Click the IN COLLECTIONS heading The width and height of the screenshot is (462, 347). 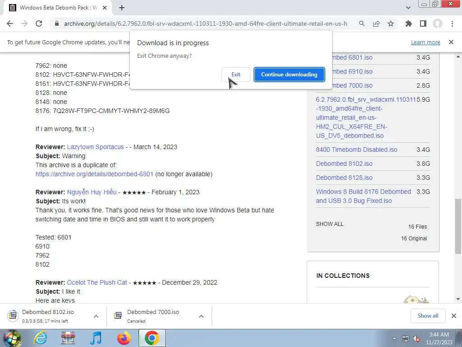(x=343, y=276)
